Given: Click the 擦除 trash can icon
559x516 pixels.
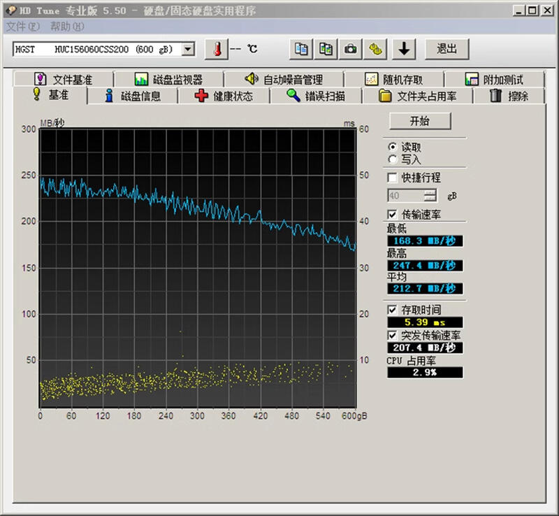Looking at the screenshot, I should (x=495, y=95).
